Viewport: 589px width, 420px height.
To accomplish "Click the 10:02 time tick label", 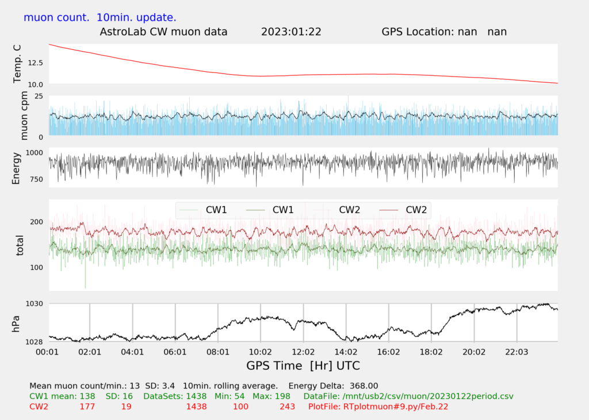I will click(261, 352).
